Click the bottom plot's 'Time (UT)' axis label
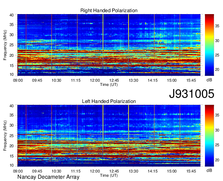This screenshot has width=223, height=181. pyautogui.click(x=109, y=175)
